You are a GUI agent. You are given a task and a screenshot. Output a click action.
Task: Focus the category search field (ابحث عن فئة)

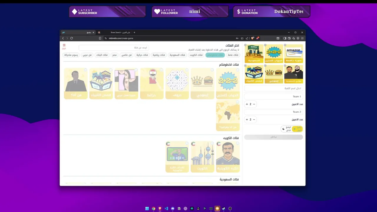coord(114,48)
